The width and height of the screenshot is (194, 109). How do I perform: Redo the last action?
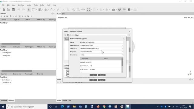[24, 10]
